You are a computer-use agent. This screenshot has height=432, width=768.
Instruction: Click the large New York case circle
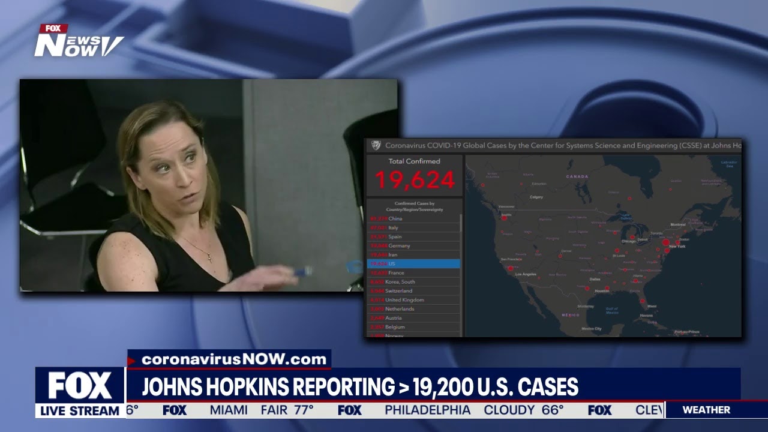coord(665,243)
